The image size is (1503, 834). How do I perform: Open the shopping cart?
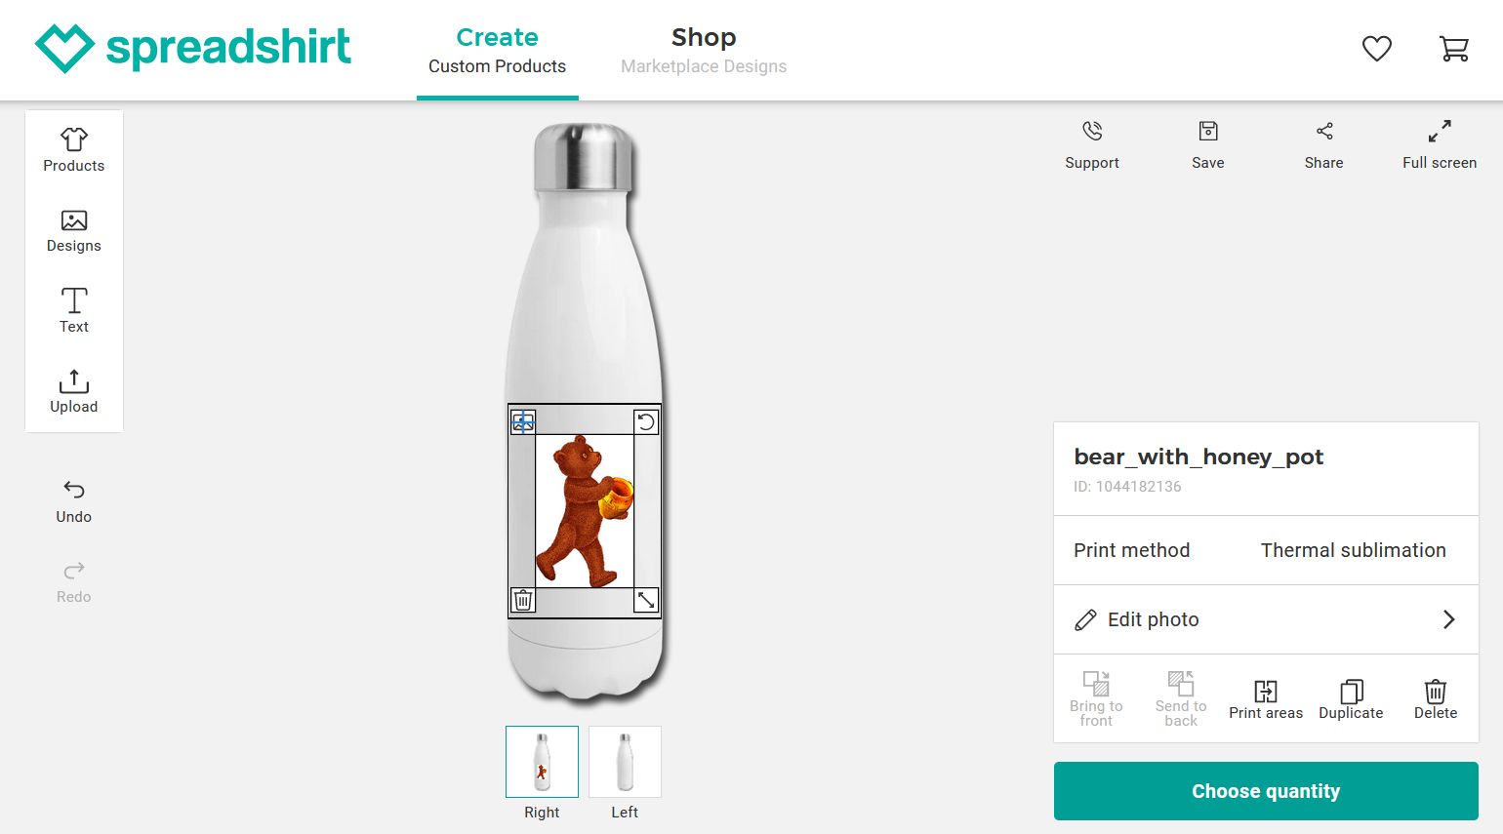click(x=1453, y=48)
